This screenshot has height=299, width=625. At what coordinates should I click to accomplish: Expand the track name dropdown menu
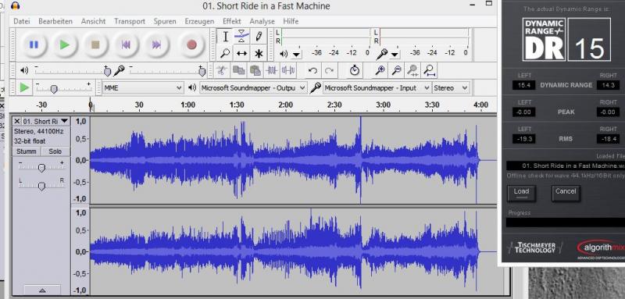coord(64,121)
